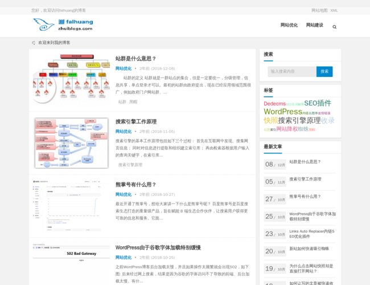Open the 网站优化 navigation menu item
This screenshot has height=285, width=370.
coord(289,25)
